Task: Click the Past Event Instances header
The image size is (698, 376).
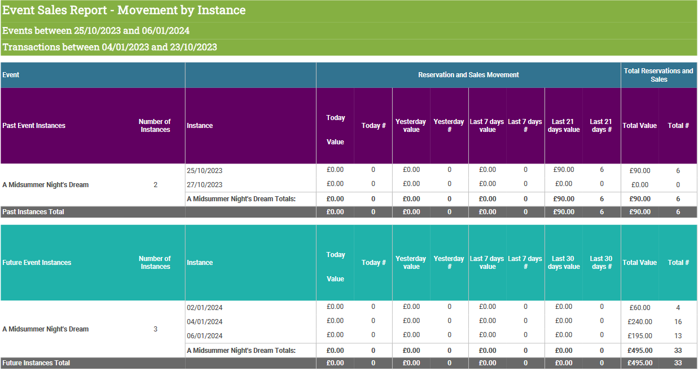Action: coord(34,126)
